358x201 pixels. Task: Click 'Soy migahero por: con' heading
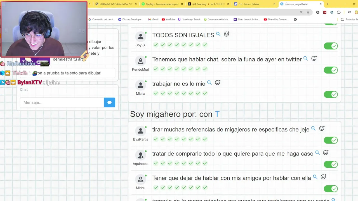point(175,114)
